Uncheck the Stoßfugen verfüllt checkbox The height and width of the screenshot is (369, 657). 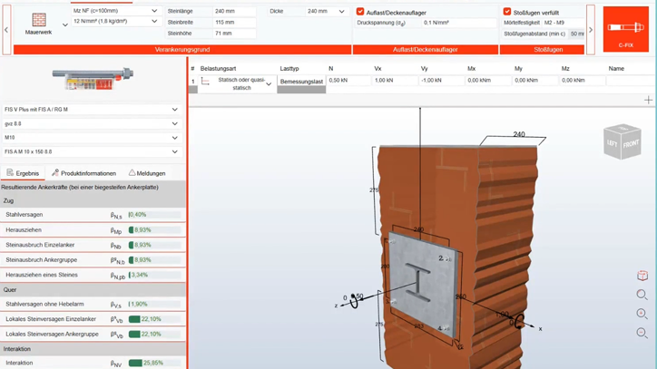pos(506,12)
